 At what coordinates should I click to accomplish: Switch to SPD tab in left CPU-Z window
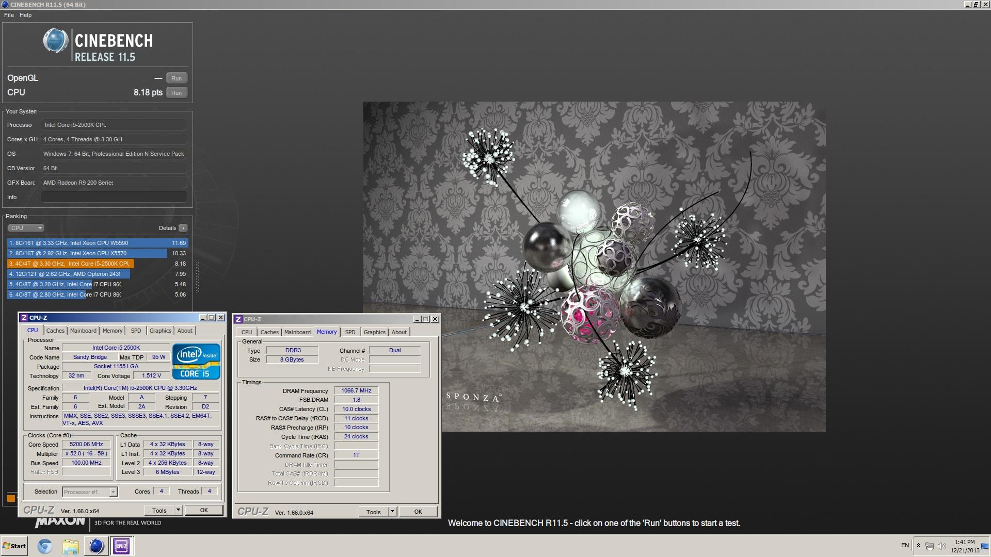[136, 331]
